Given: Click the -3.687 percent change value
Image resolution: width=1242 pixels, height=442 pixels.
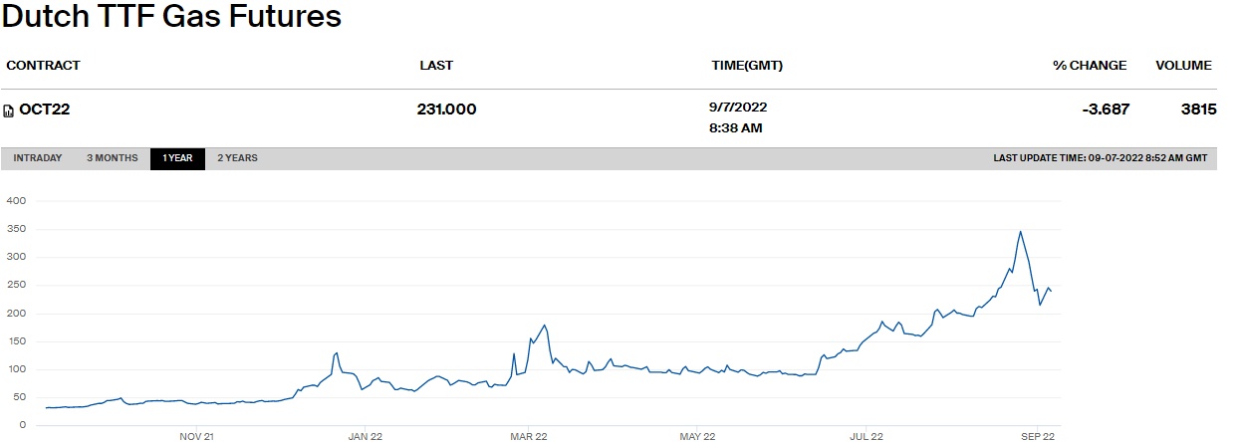Looking at the screenshot, I should 1106,110.
